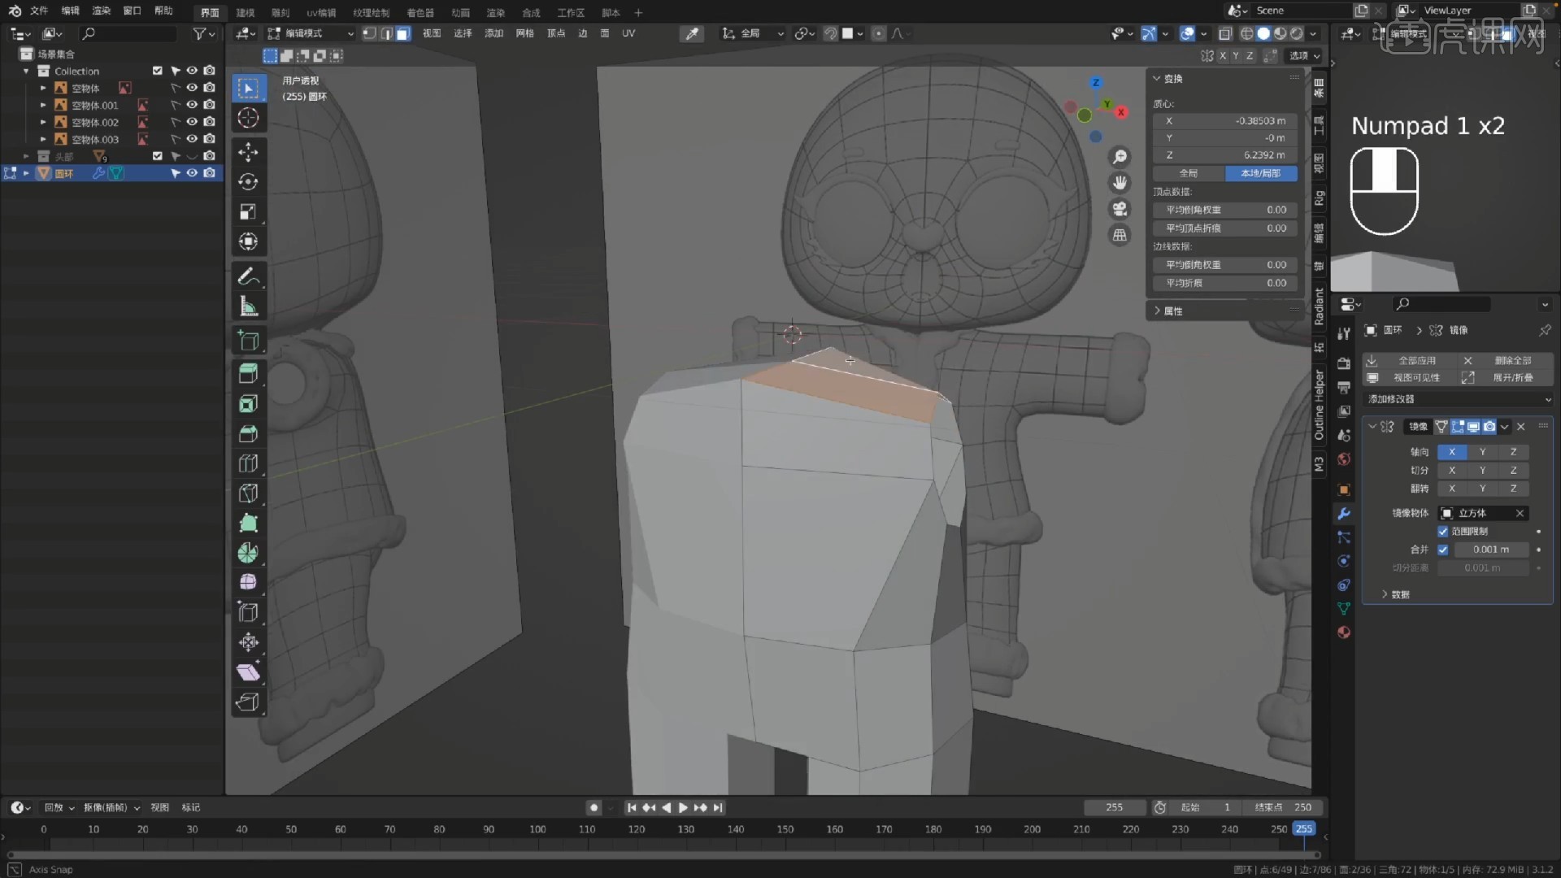The image size is (1561, 878).
Task: Uncheck the 合并 merge checkbox
Action: [x=1443, y=550]
